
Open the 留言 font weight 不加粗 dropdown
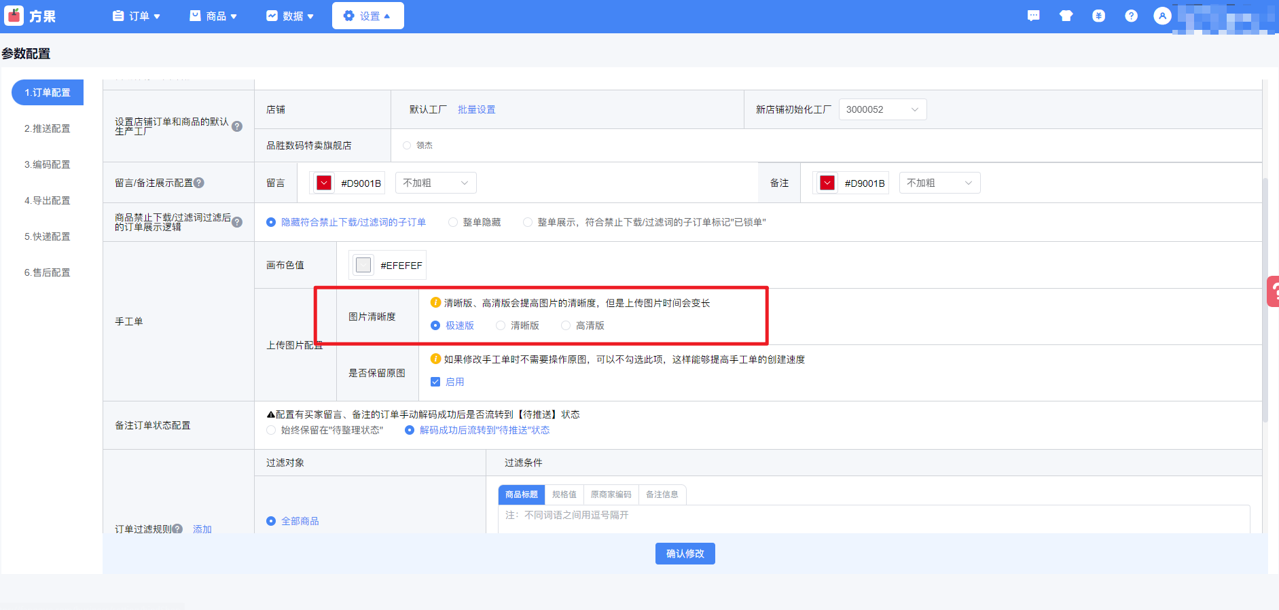coord(435,183)
